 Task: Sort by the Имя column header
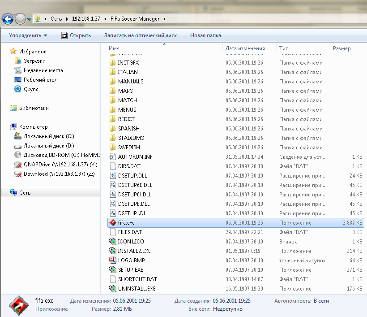click(x=114, y=48)
